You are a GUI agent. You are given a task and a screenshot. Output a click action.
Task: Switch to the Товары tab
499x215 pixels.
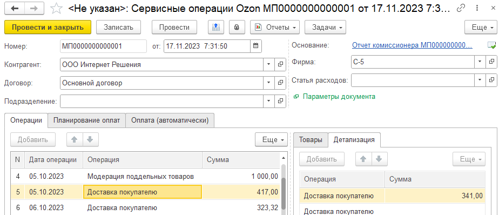[x=311, y=139]
